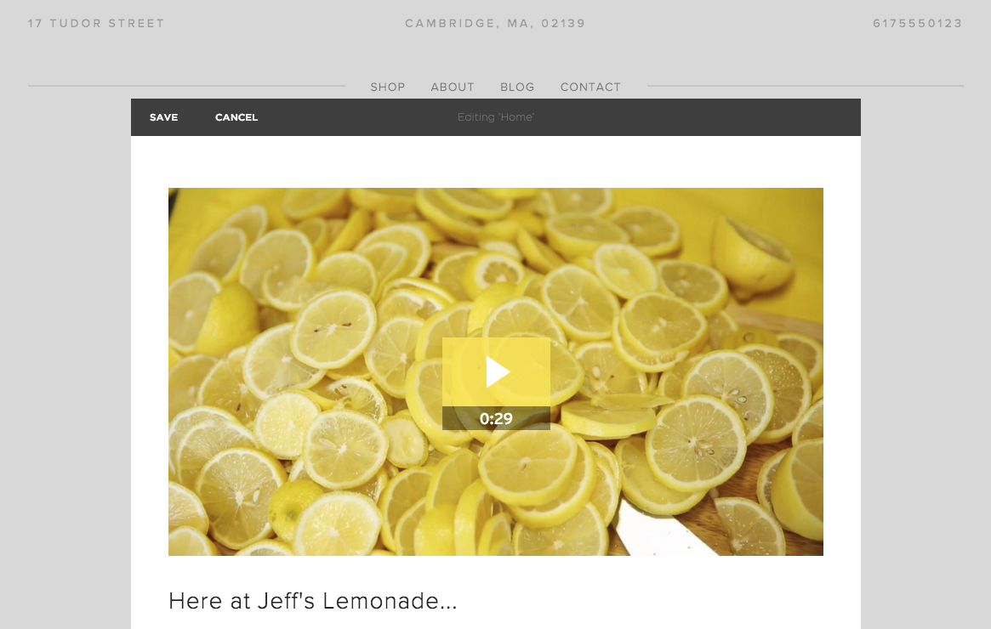The width and height of the screenshot is (991, 629).
Task: Click the phone number 6175550123
Action: click(918, 23)
